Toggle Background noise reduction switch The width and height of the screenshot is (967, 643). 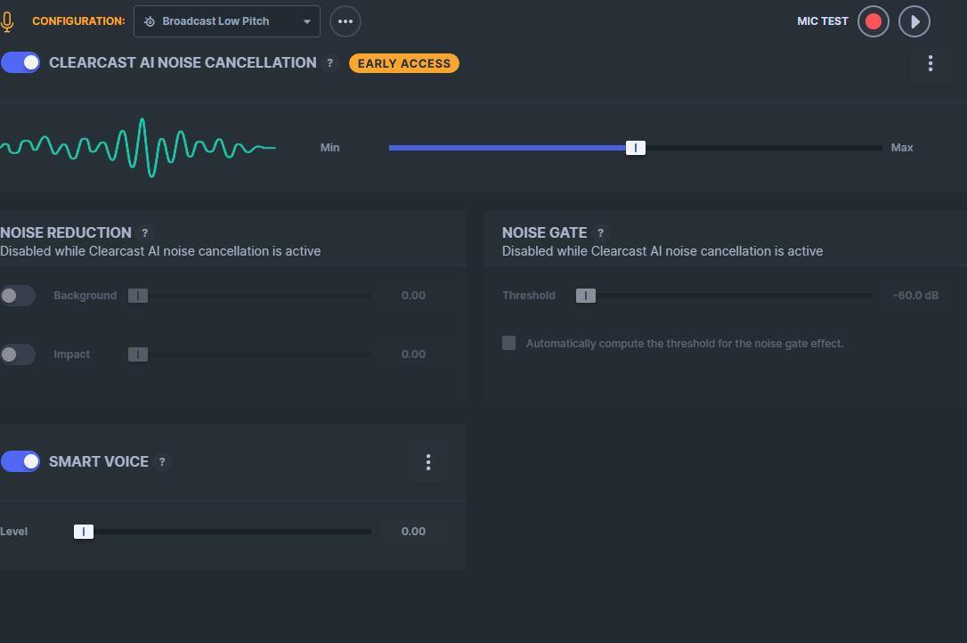coord(18,296)
